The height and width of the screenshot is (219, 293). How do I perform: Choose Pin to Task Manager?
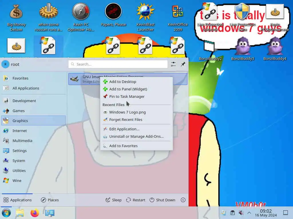pos(136,96)
